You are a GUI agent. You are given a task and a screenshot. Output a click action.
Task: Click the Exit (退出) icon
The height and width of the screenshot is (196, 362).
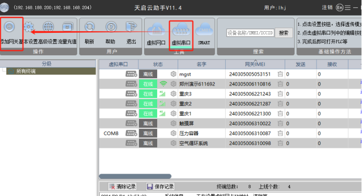click(131, 27)
